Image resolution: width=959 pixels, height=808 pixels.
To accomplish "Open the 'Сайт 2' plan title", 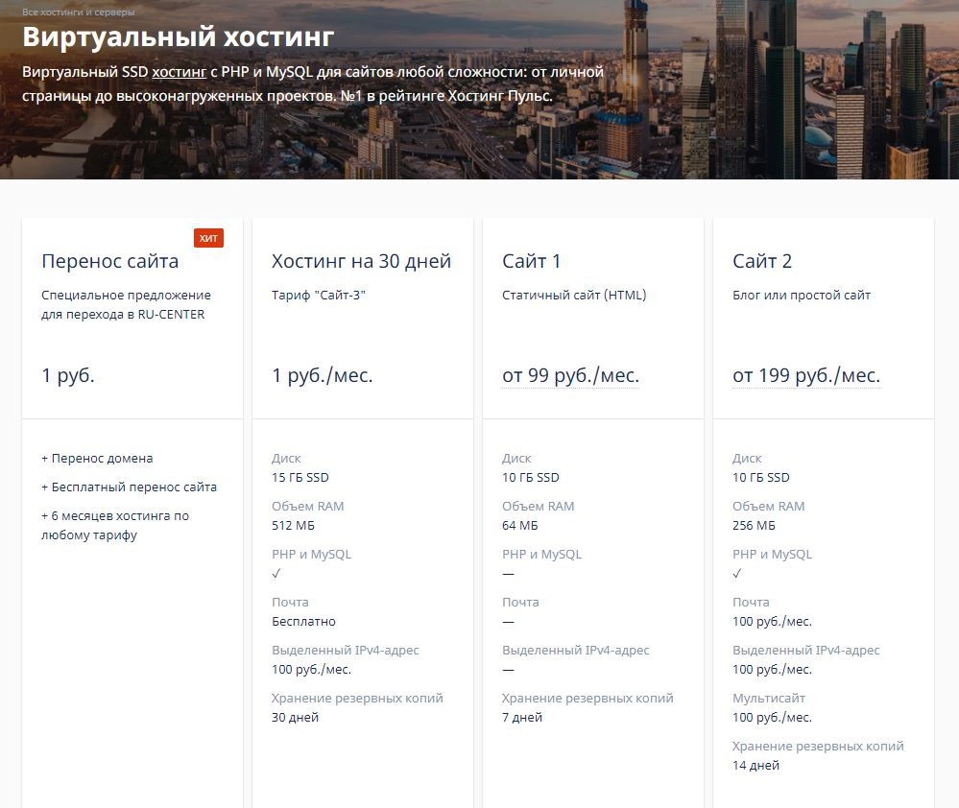I will tap(762, 261).
